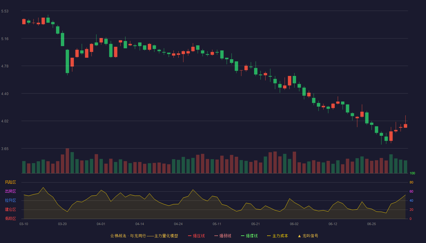Click the blue 40 indicator axis value
This screenshot has height=243, width=426.
point(411,200)
